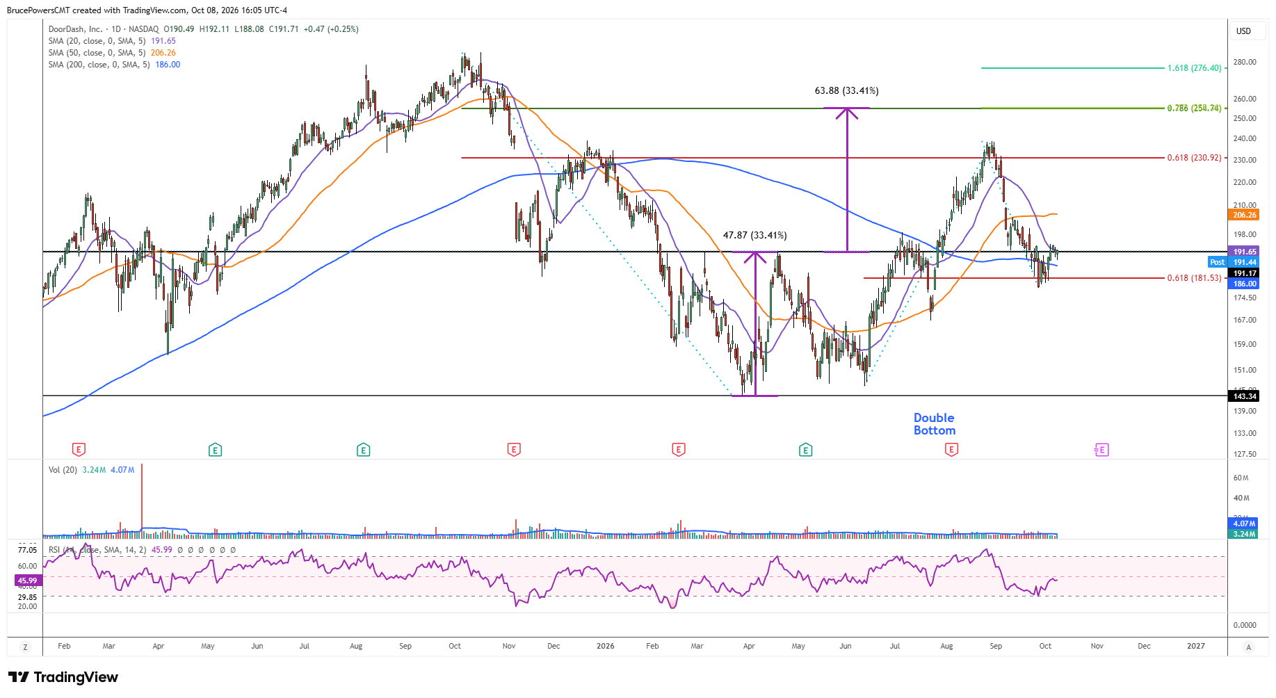Click the red earnings marker near February 2025
Viewport: 1276px width, 698px height.
coord(79,450)
